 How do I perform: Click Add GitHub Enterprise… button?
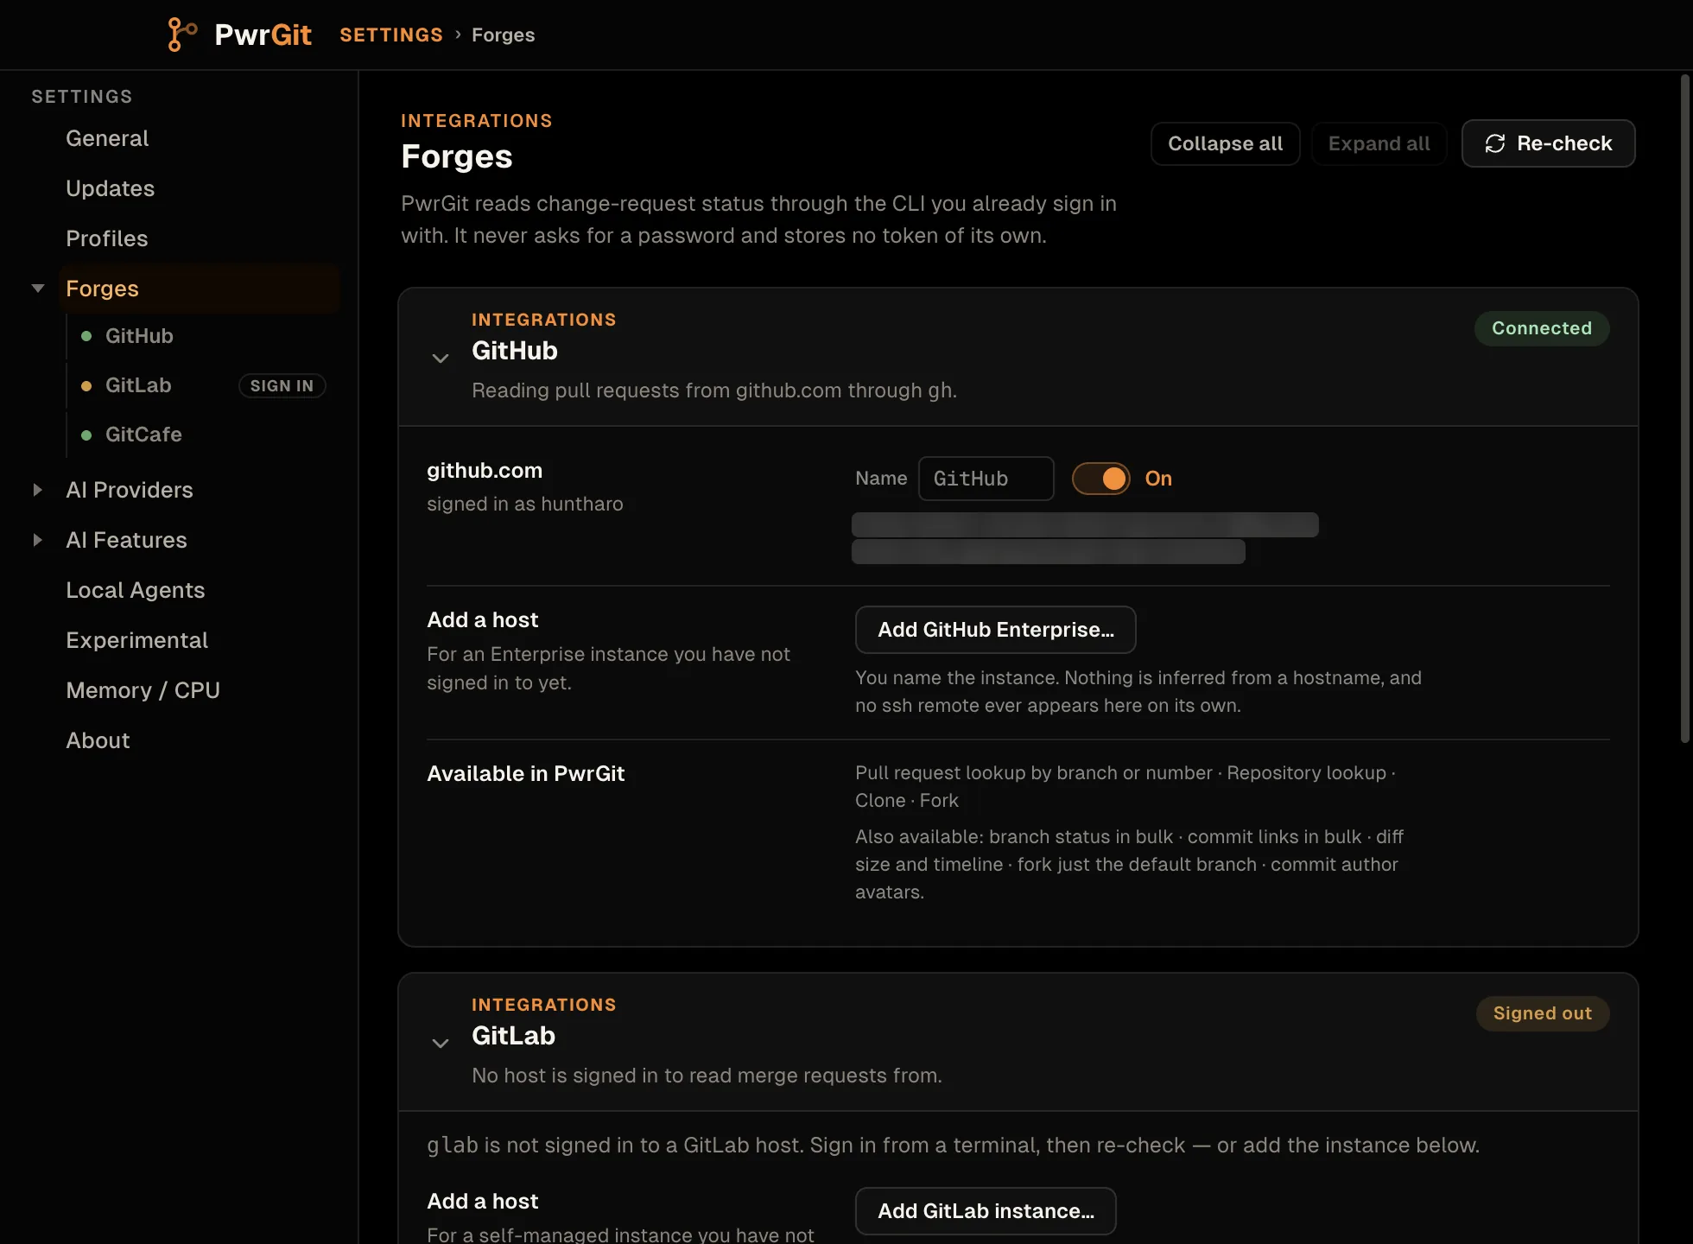pyautogui.click(x=995, y=630)
